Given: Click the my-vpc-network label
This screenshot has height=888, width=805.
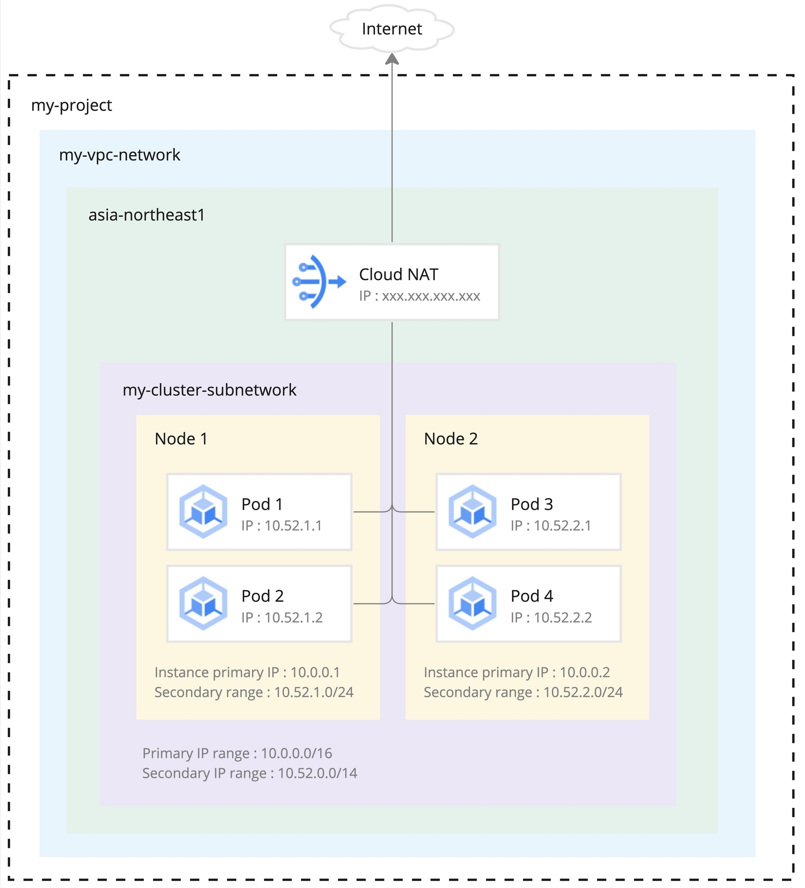Looking at the screenshot, I should click(x=120, y=155).
